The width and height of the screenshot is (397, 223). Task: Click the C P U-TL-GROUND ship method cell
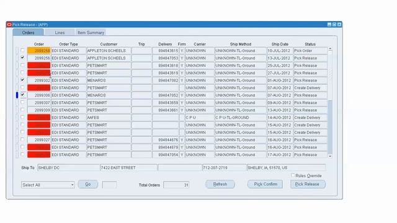click(241, 118)
